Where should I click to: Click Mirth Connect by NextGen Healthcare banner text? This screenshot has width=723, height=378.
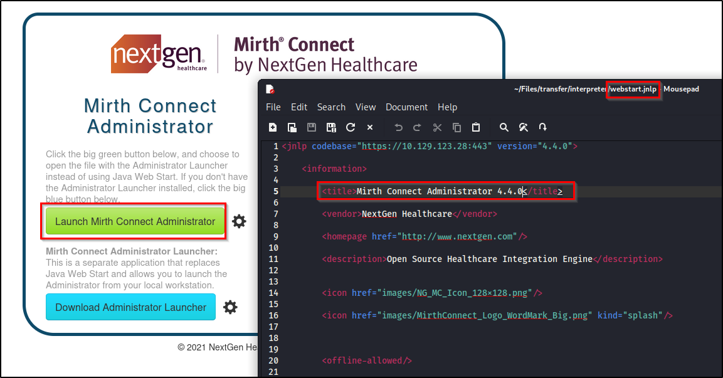[325, 55]
